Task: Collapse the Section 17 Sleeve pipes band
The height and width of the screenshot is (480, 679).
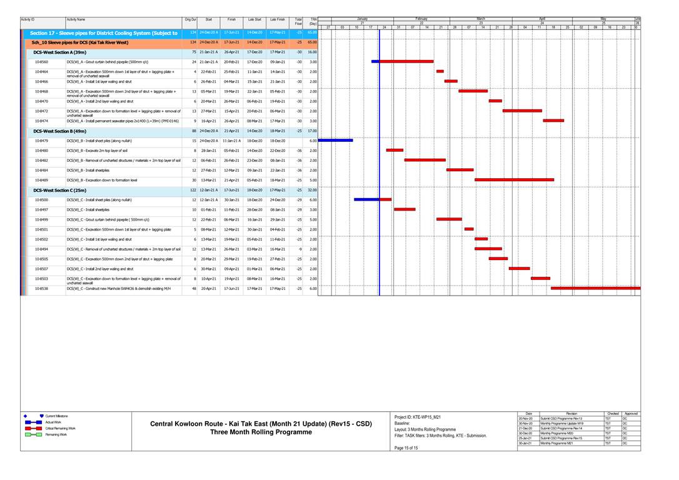Action: 104,32
